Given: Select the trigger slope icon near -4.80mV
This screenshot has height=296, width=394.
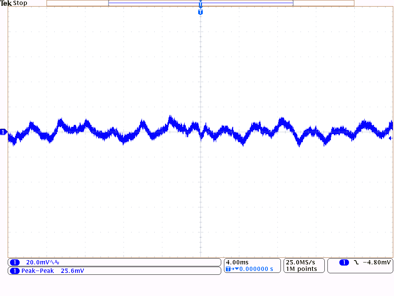Looking at the screenshot, I should tap(357, 262).
